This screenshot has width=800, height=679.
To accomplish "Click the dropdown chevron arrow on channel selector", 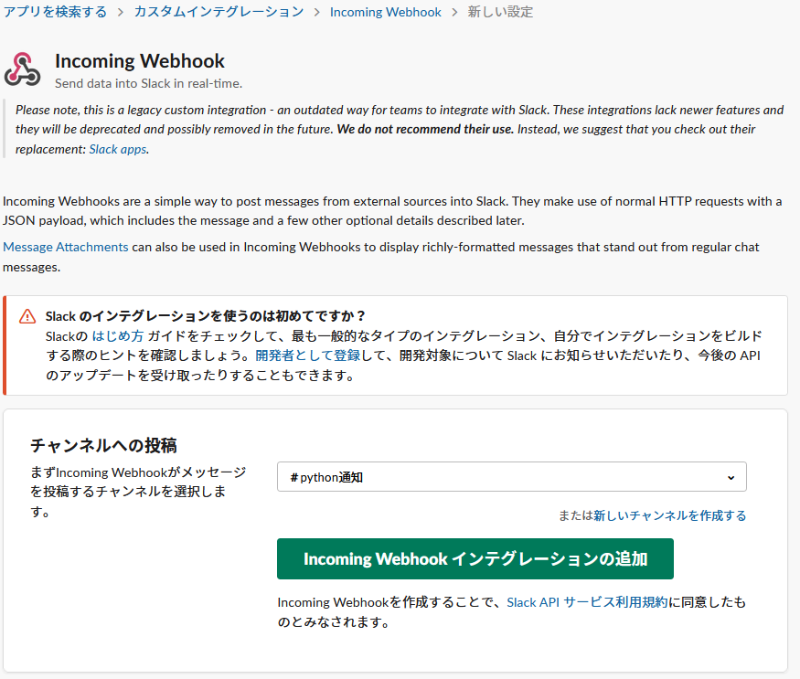I will point(731,477).
